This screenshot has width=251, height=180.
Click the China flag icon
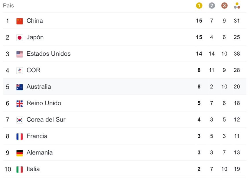pyautogui.click(x=20, y=21)
